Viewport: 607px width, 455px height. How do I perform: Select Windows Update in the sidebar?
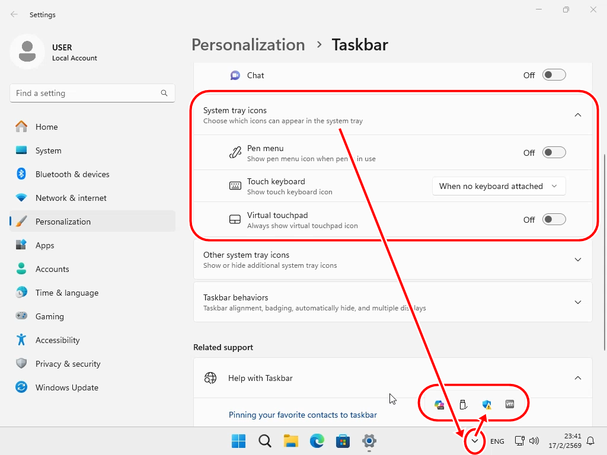coord(66,387)
